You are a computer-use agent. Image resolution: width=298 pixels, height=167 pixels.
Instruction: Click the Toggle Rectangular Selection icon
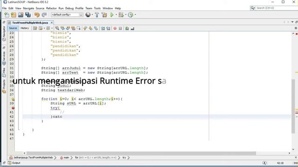click(x=79, y=28)
